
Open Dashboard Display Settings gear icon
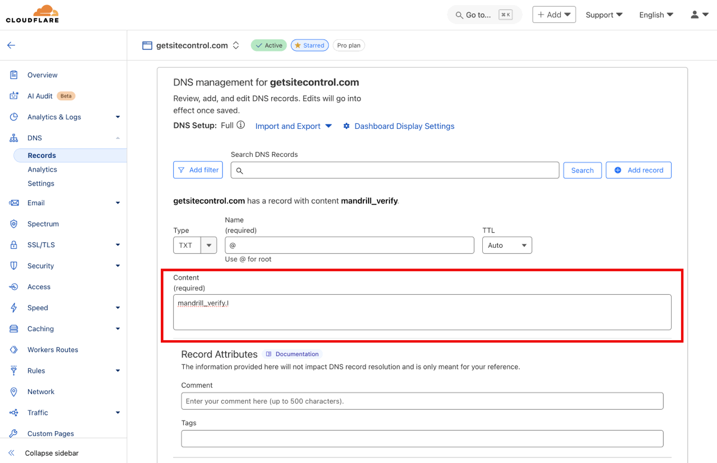point(347,126)
